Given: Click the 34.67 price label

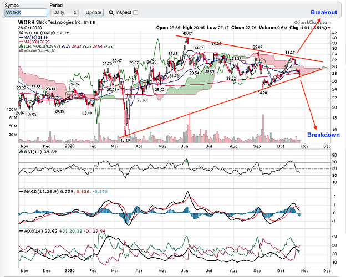Looking at the screenshot, I should (x=199, y=48).
